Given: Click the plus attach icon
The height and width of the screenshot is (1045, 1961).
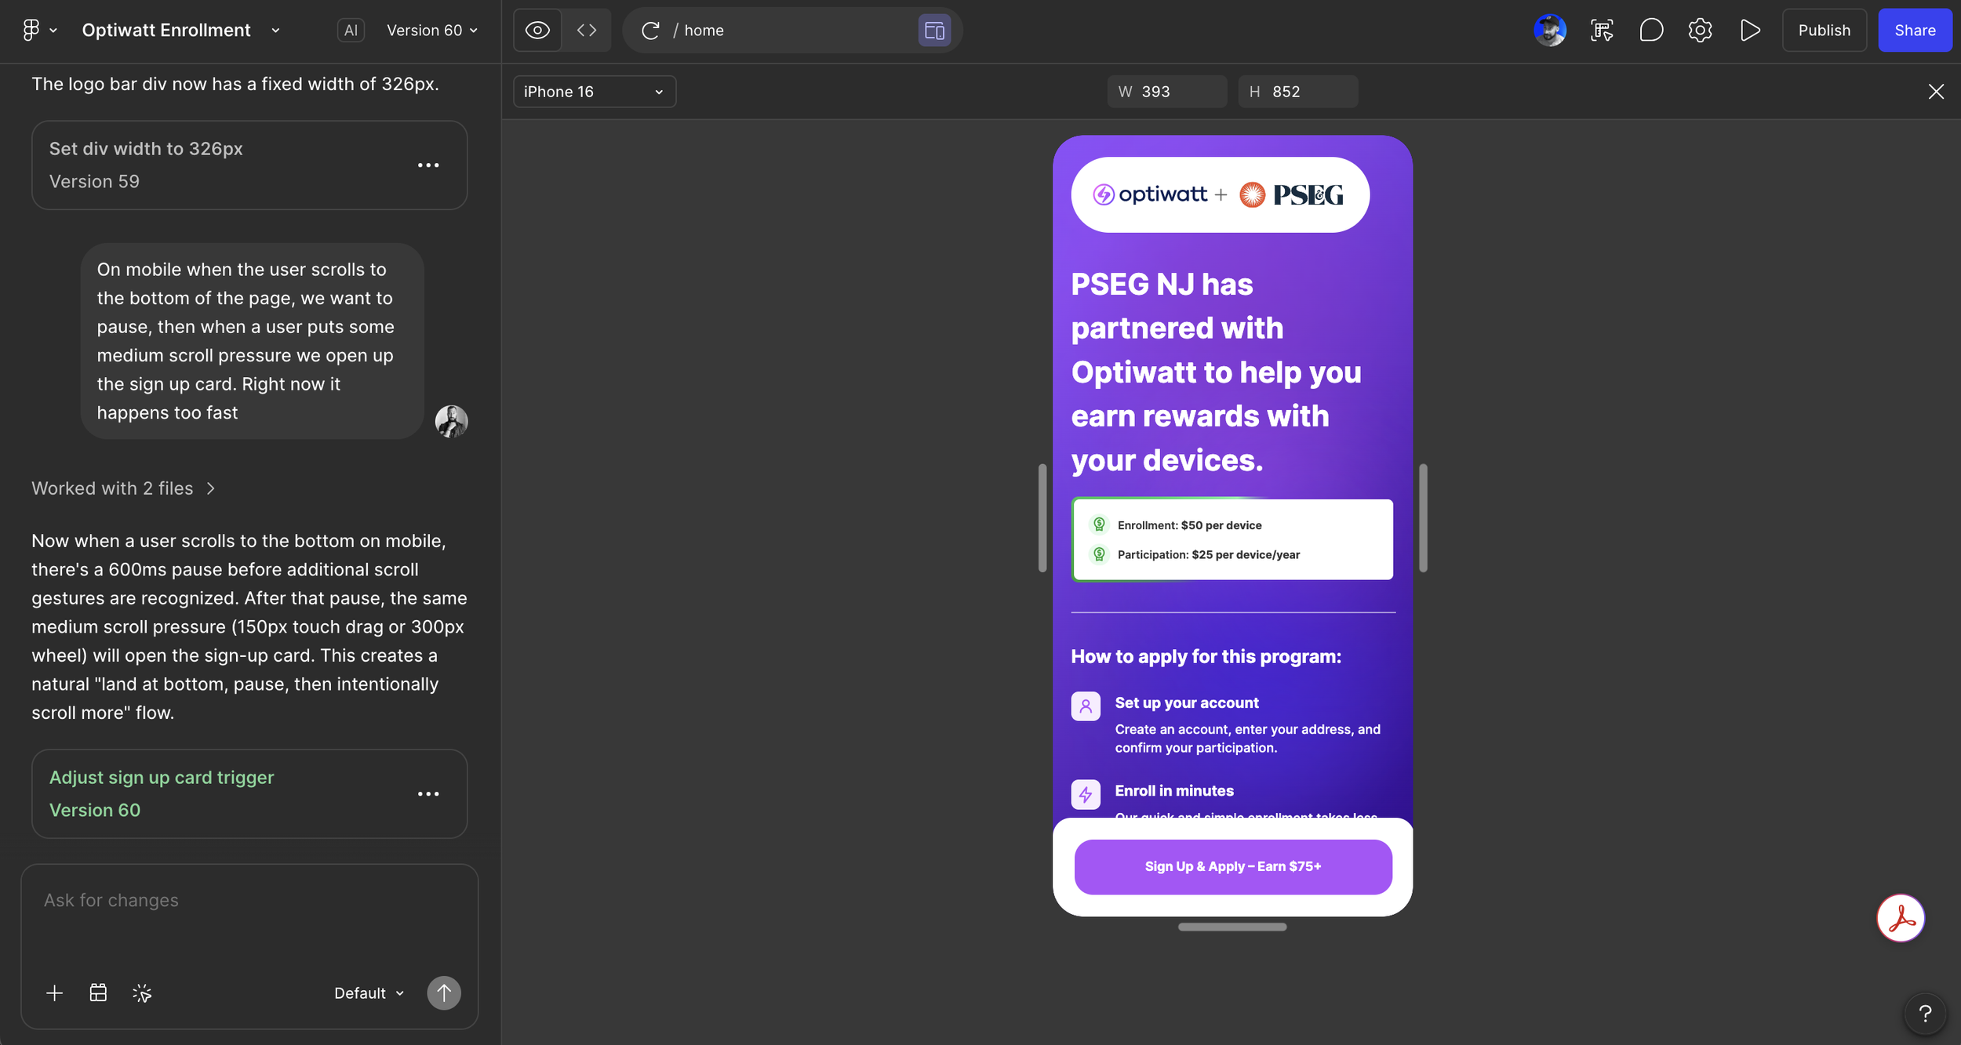Looking at the screenshot, I should [54, 993].
